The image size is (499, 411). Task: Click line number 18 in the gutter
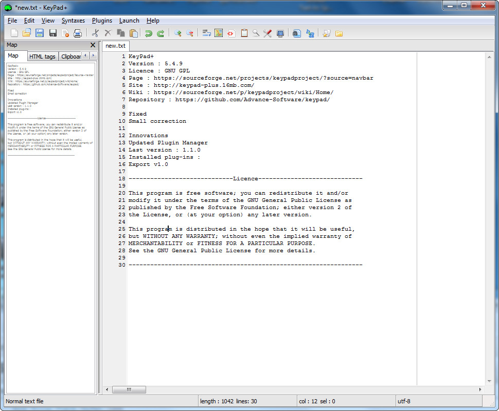122,179
